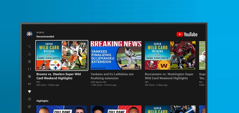
Task: Open the CBS Sports HQ channel name
Action: 98,82
